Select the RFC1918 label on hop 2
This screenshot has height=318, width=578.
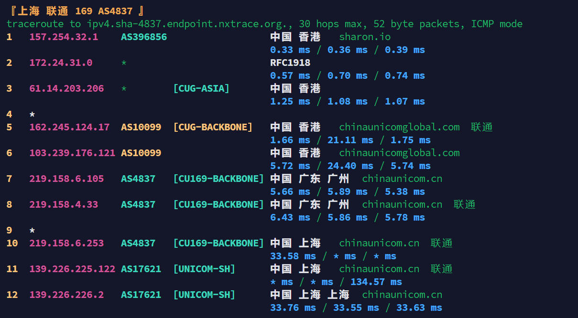pyautogui.click(x=290, y=63)
